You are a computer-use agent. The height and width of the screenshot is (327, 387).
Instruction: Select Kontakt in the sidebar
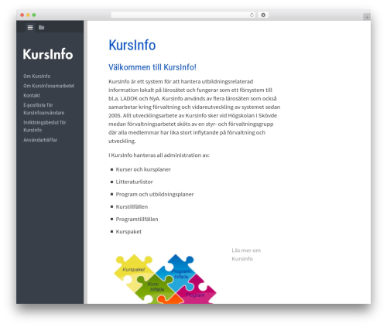(x=32, y=96)
